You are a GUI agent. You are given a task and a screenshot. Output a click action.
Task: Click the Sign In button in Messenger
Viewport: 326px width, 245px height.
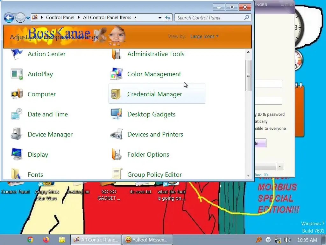[x=260, y=143]
